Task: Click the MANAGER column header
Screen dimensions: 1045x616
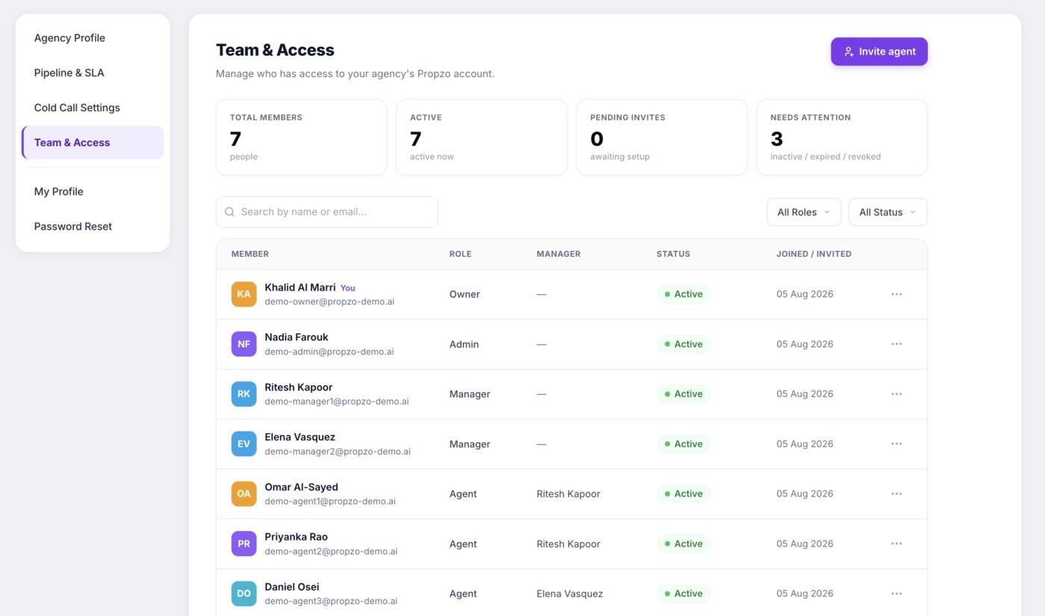Action: (558, 254)
